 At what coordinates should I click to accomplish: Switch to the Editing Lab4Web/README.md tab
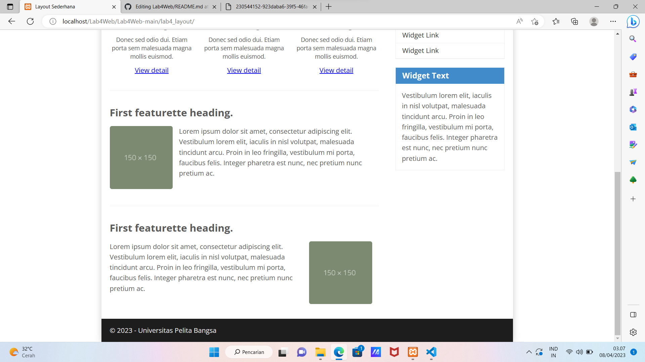coord(171,7)
